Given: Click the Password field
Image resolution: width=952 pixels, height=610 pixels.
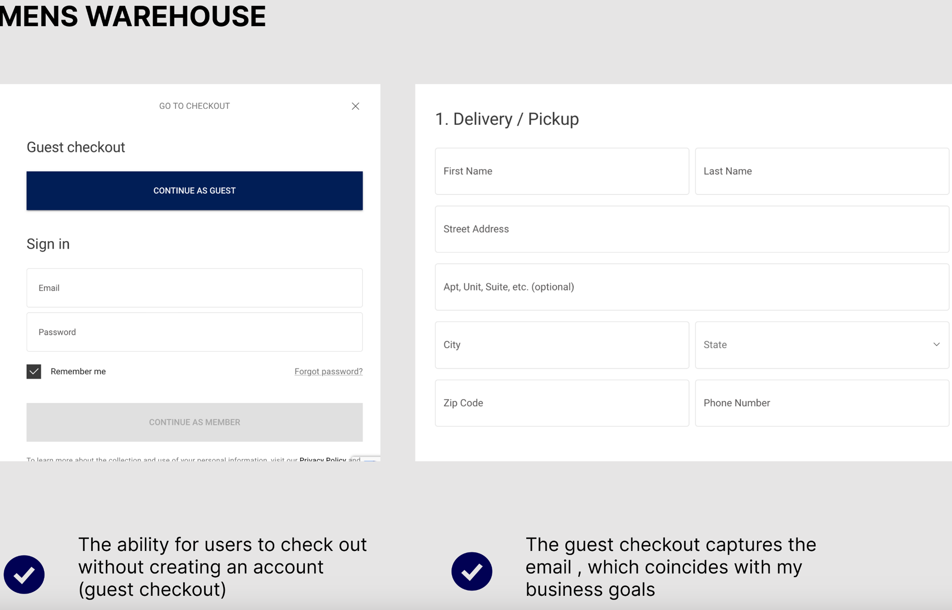Looking at the screenshot, I should click(194, 332).
